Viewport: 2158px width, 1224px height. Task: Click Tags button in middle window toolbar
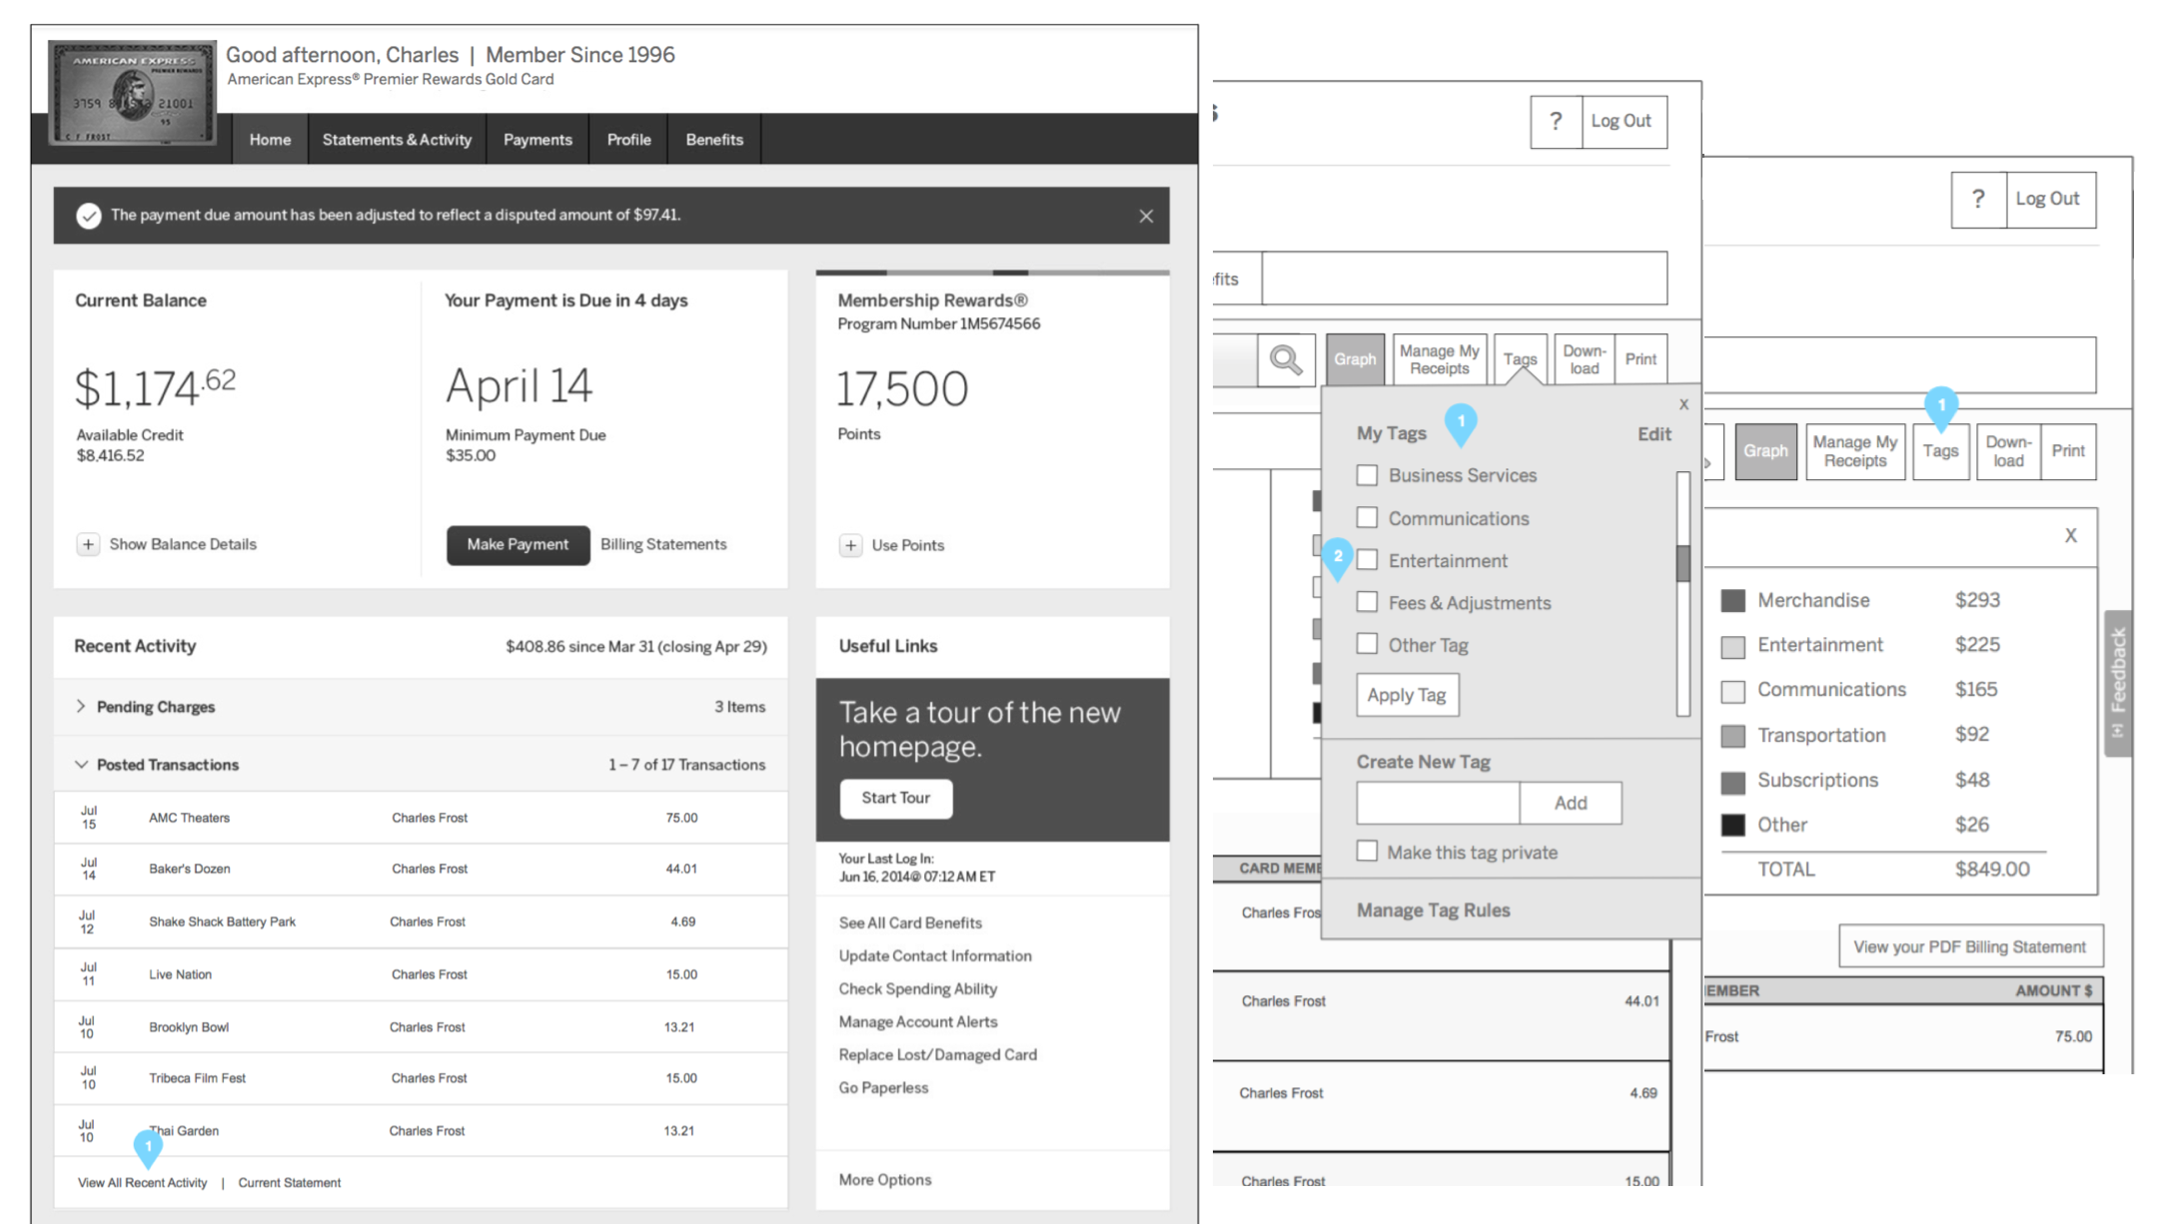1520,359
